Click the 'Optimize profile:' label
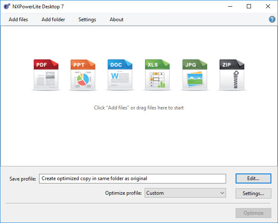 pyautogui.click(x=123, y=193)
